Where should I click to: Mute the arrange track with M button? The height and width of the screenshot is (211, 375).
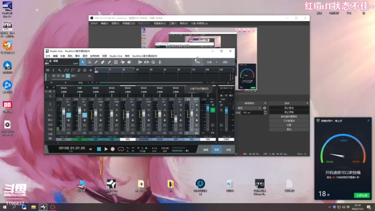[54, 76]
